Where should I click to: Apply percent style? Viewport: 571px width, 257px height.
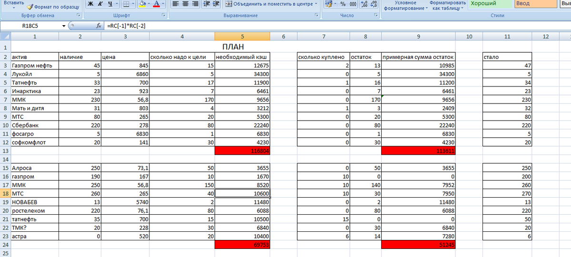coord(343,4)
